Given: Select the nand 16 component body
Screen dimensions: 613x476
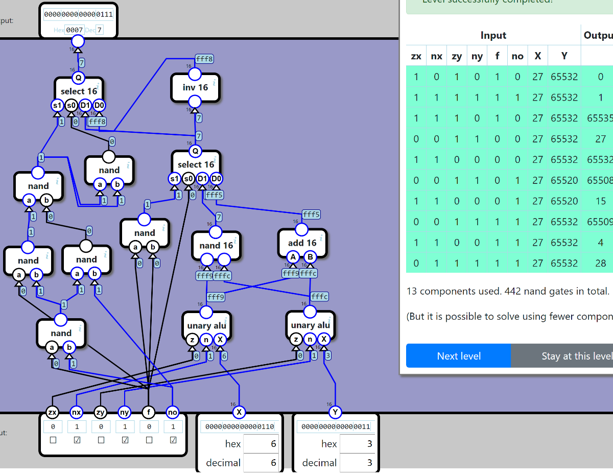Looking at the screenshot, I should point(216,246).
